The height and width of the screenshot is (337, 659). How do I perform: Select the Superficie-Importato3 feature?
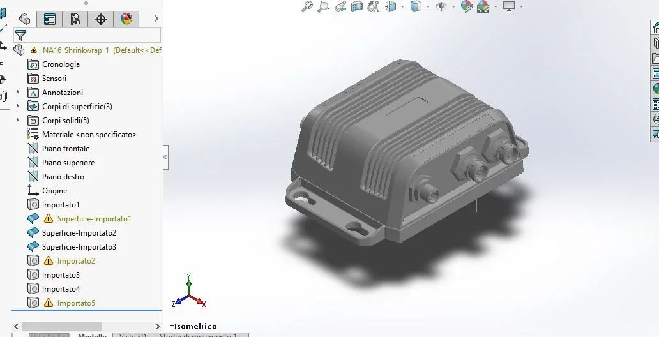click(x=79, y=246)
